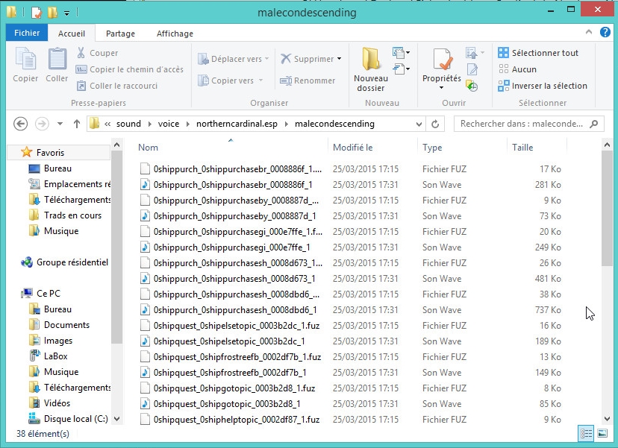Click voice in address breadcrumb
The height and width of the screenshot is (448, 618).
click(169, 124)
